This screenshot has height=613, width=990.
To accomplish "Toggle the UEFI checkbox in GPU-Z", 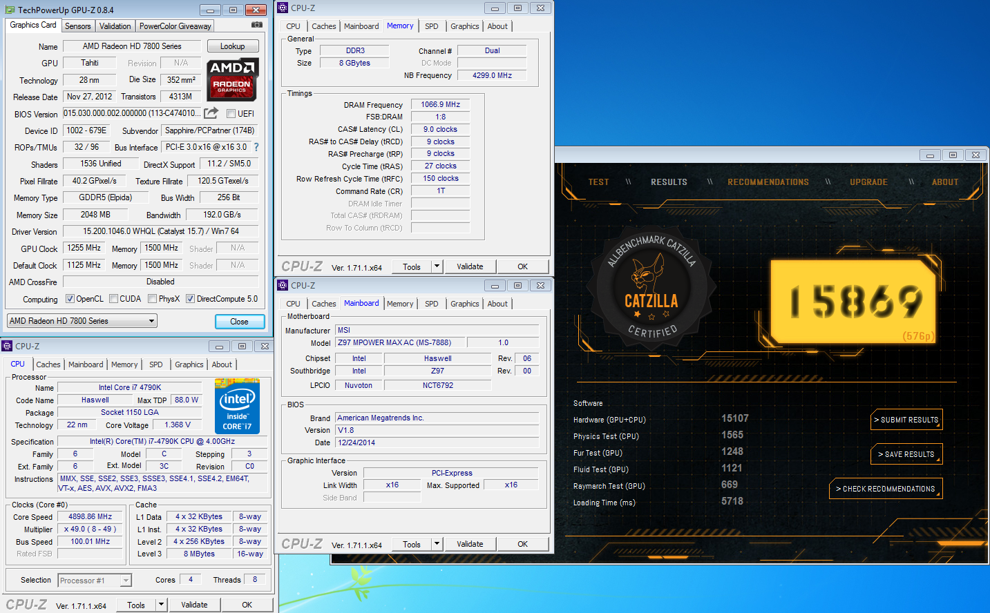I will 231,114.
